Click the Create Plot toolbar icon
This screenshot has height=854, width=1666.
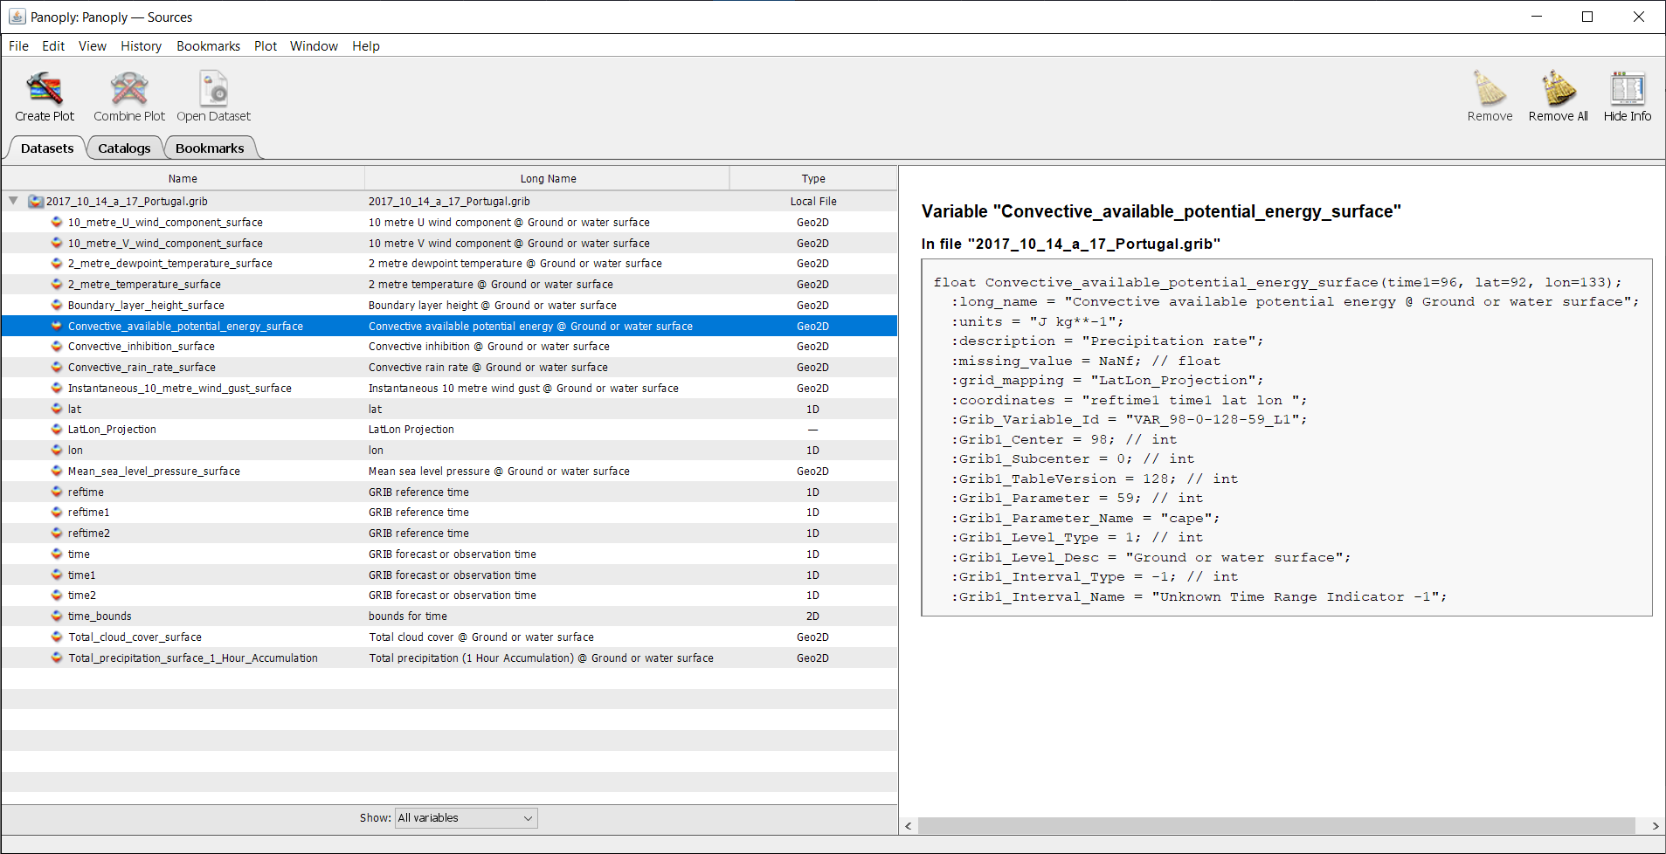[44, 95]
